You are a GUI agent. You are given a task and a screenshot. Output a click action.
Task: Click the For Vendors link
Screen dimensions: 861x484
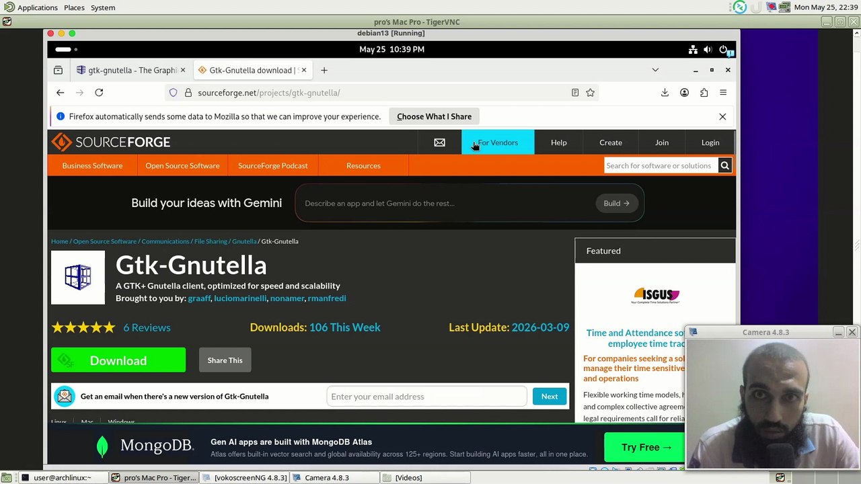click(498, 143)
